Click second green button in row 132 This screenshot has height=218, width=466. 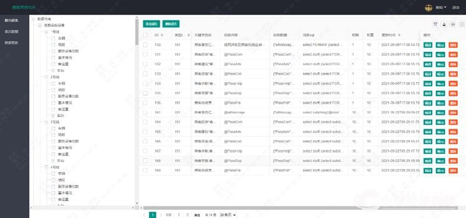[x=440, y=64]
